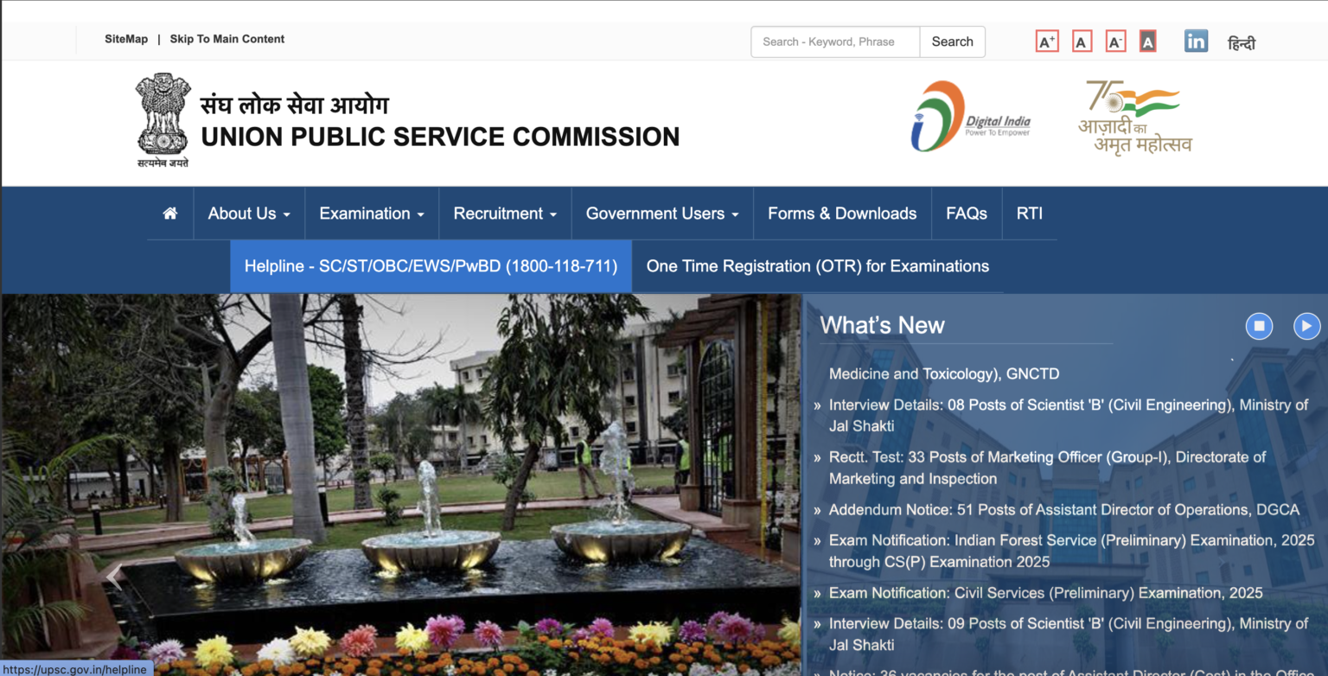Open the FAQs menu item
This screenshot has height=676, width=1328.
tap(966, 213)
